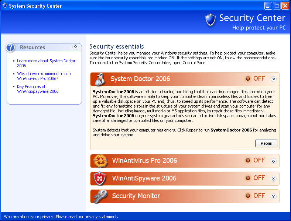
Task: Minimize the System Security Center window
Action: tap(268, 6)
